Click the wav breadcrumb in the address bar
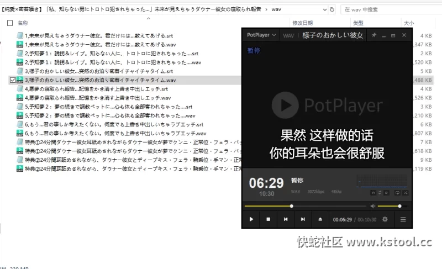 point(276,9)
